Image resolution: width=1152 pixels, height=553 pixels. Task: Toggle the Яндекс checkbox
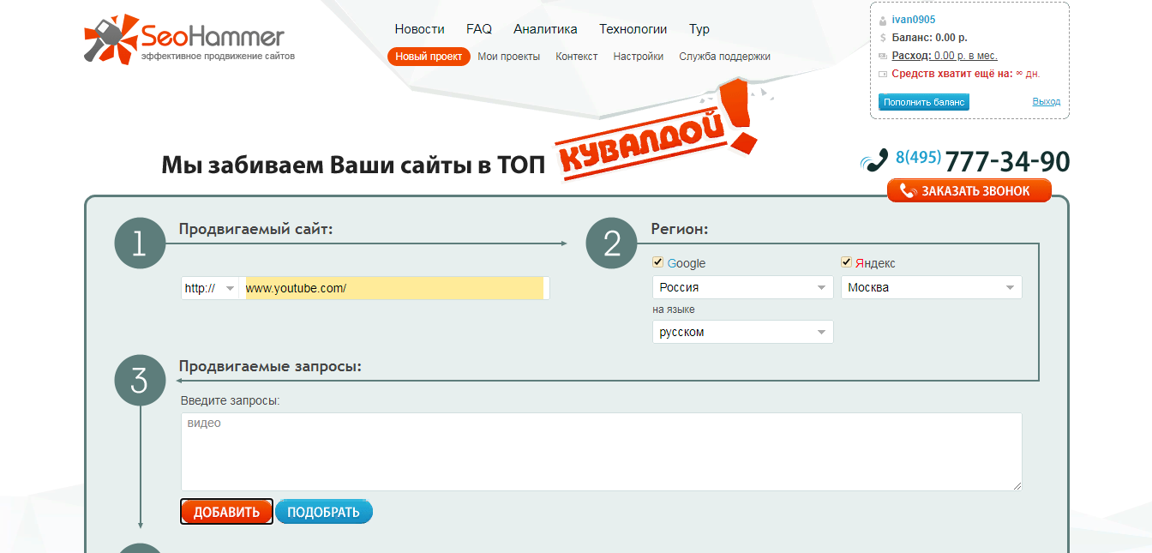(847, 262)
